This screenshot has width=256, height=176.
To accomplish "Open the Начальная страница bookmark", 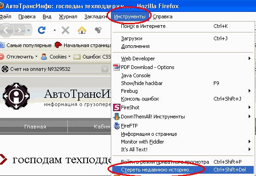I will tap(83, 45).
